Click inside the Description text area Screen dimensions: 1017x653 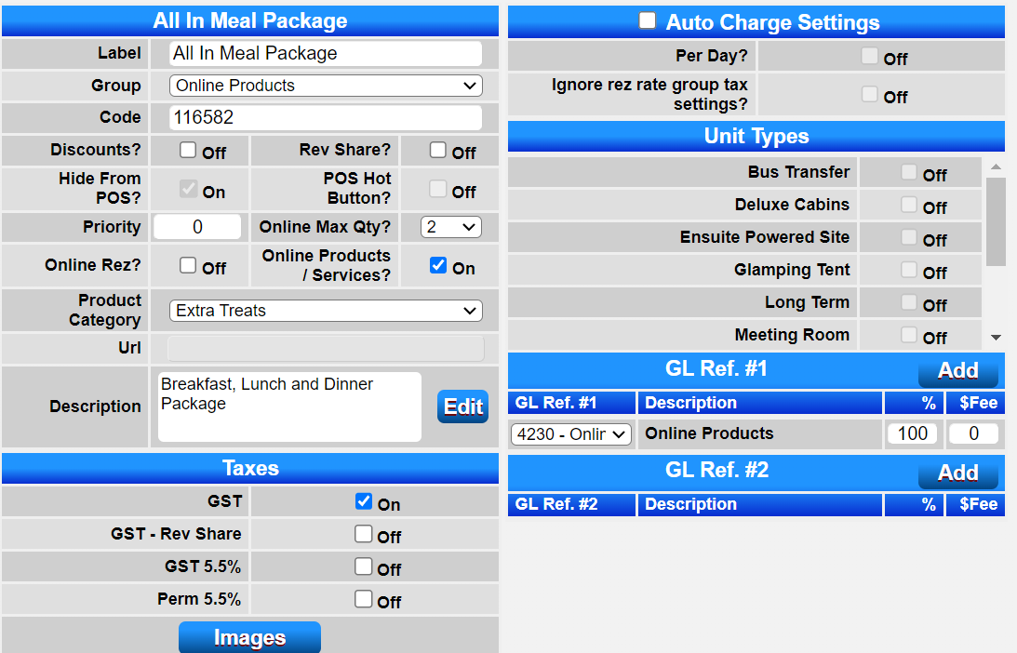tap(289, 406)
